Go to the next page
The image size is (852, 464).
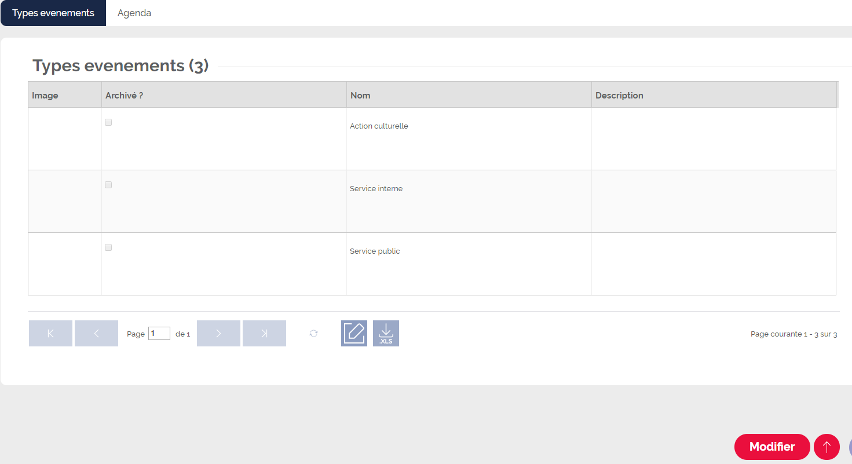pyautogui.click(x=218, y=333)
